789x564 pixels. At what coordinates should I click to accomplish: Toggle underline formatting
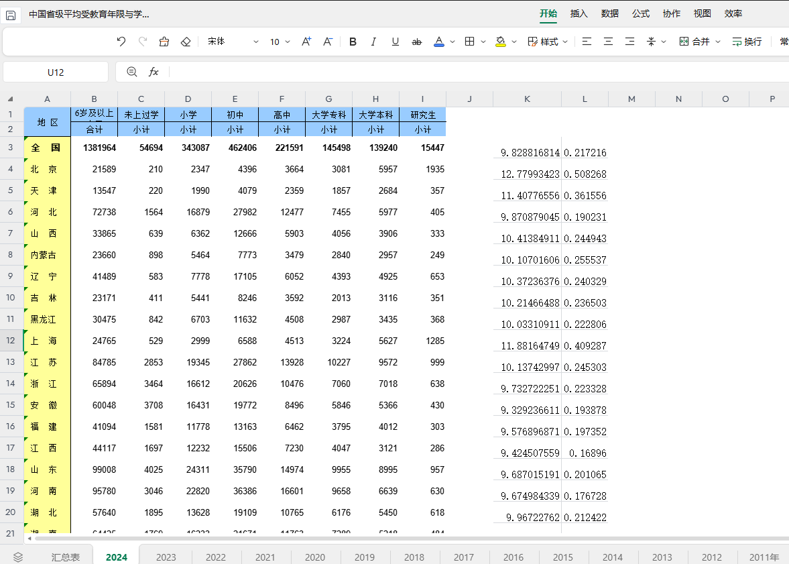pos(395,42)
